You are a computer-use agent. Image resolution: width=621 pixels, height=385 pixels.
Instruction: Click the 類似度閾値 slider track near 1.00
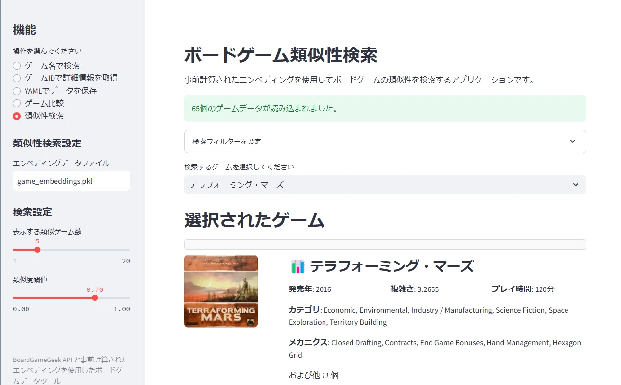click(x=126, y=298)
